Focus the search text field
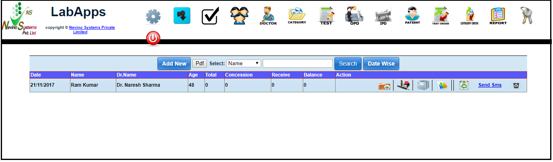This screenshot has width=553, height=162. pos(298,64)
